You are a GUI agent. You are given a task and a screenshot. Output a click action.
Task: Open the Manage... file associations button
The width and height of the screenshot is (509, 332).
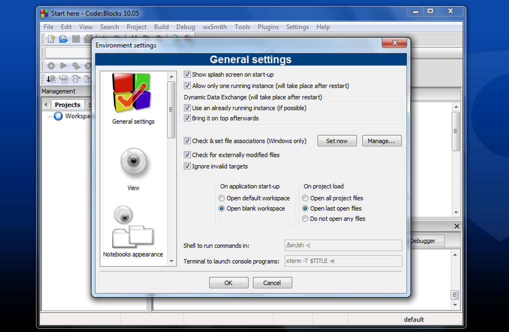tap(382, 141)
